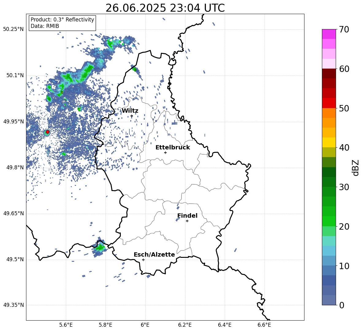This screenshot has height=331, width=363.
Task: Click the 40 value on the colorbar
Action: pyautogui.click(x=344, y=148)
